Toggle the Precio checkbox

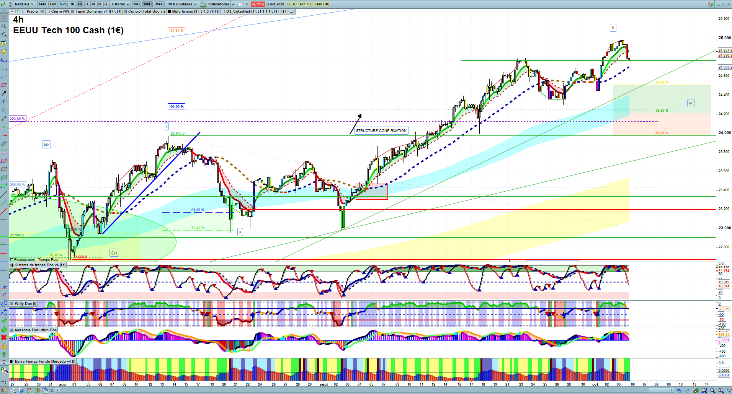[24, 11]
